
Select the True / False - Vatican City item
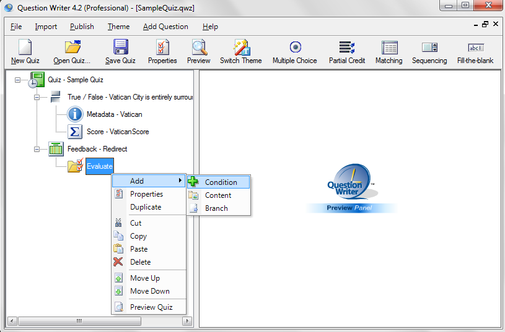coord(130,97)
